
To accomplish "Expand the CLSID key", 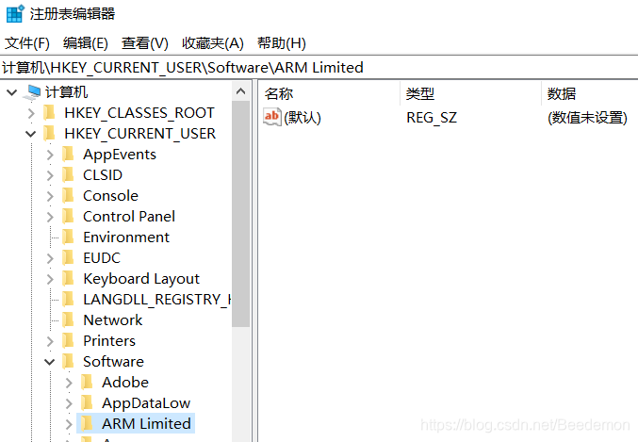I will point(50,175).
